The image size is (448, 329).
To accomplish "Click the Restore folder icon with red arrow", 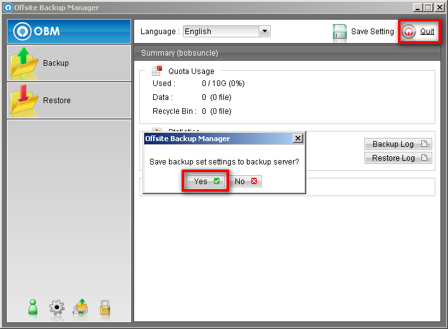I will (24, 100).
